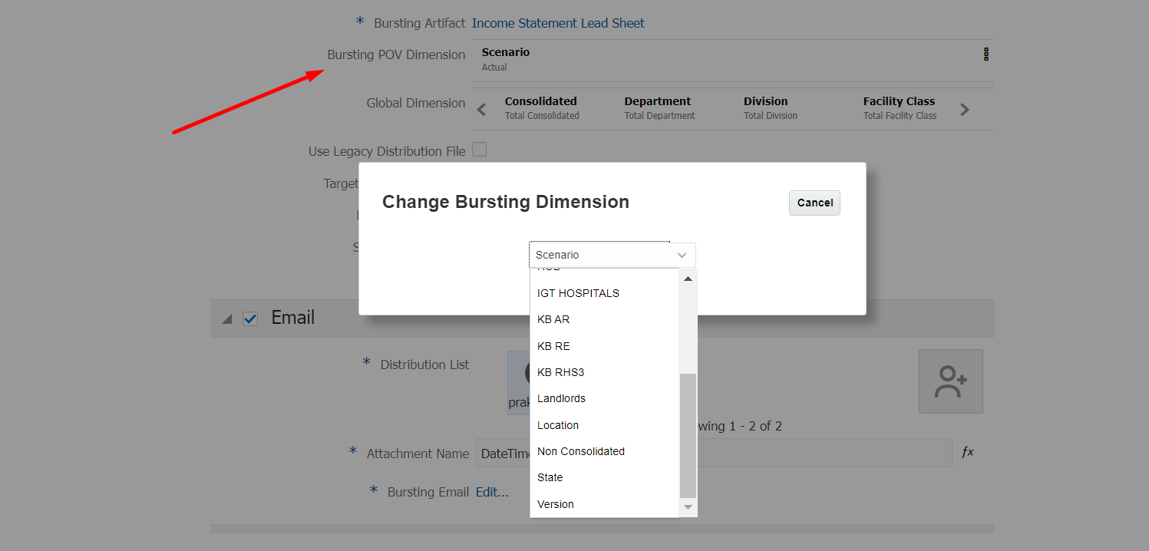This screenshot has width=1149, height=551.
Task: Click the Facility Class global dimension
Action: (x=899, y=107)
